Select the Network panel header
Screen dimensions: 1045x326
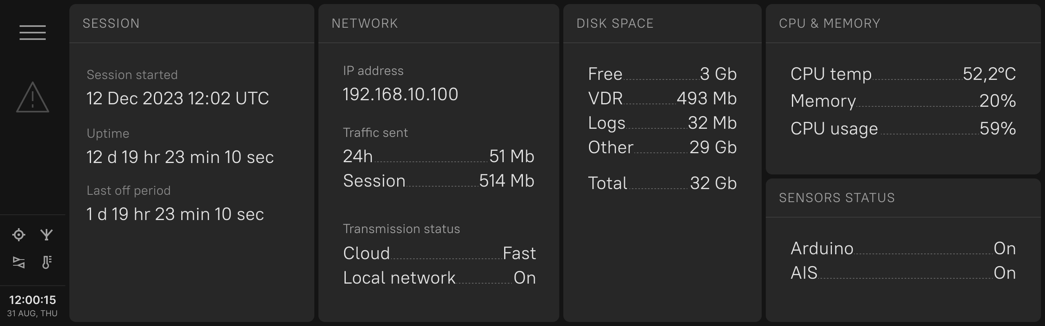(365, 24)
